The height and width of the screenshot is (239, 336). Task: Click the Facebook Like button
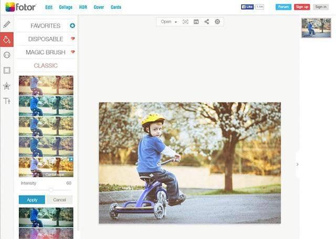click(x=247, y=7)
